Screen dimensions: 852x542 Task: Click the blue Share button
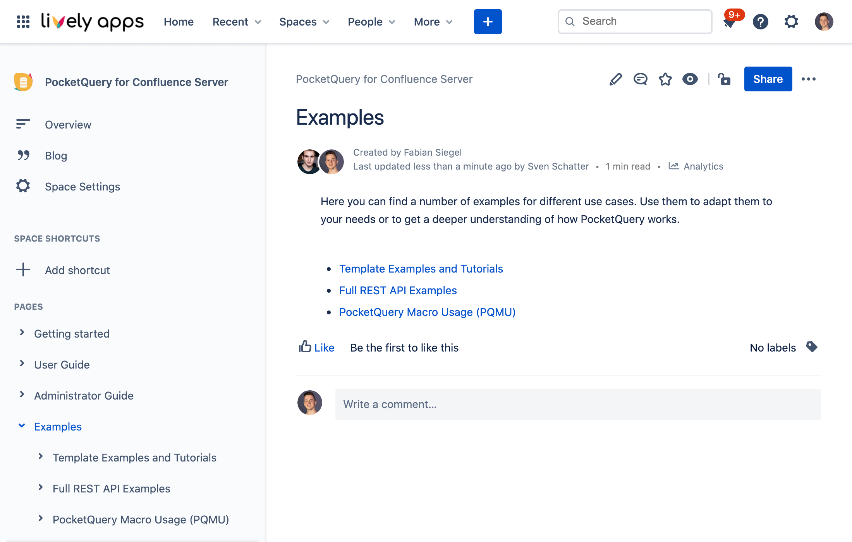[x=768, y=79]
